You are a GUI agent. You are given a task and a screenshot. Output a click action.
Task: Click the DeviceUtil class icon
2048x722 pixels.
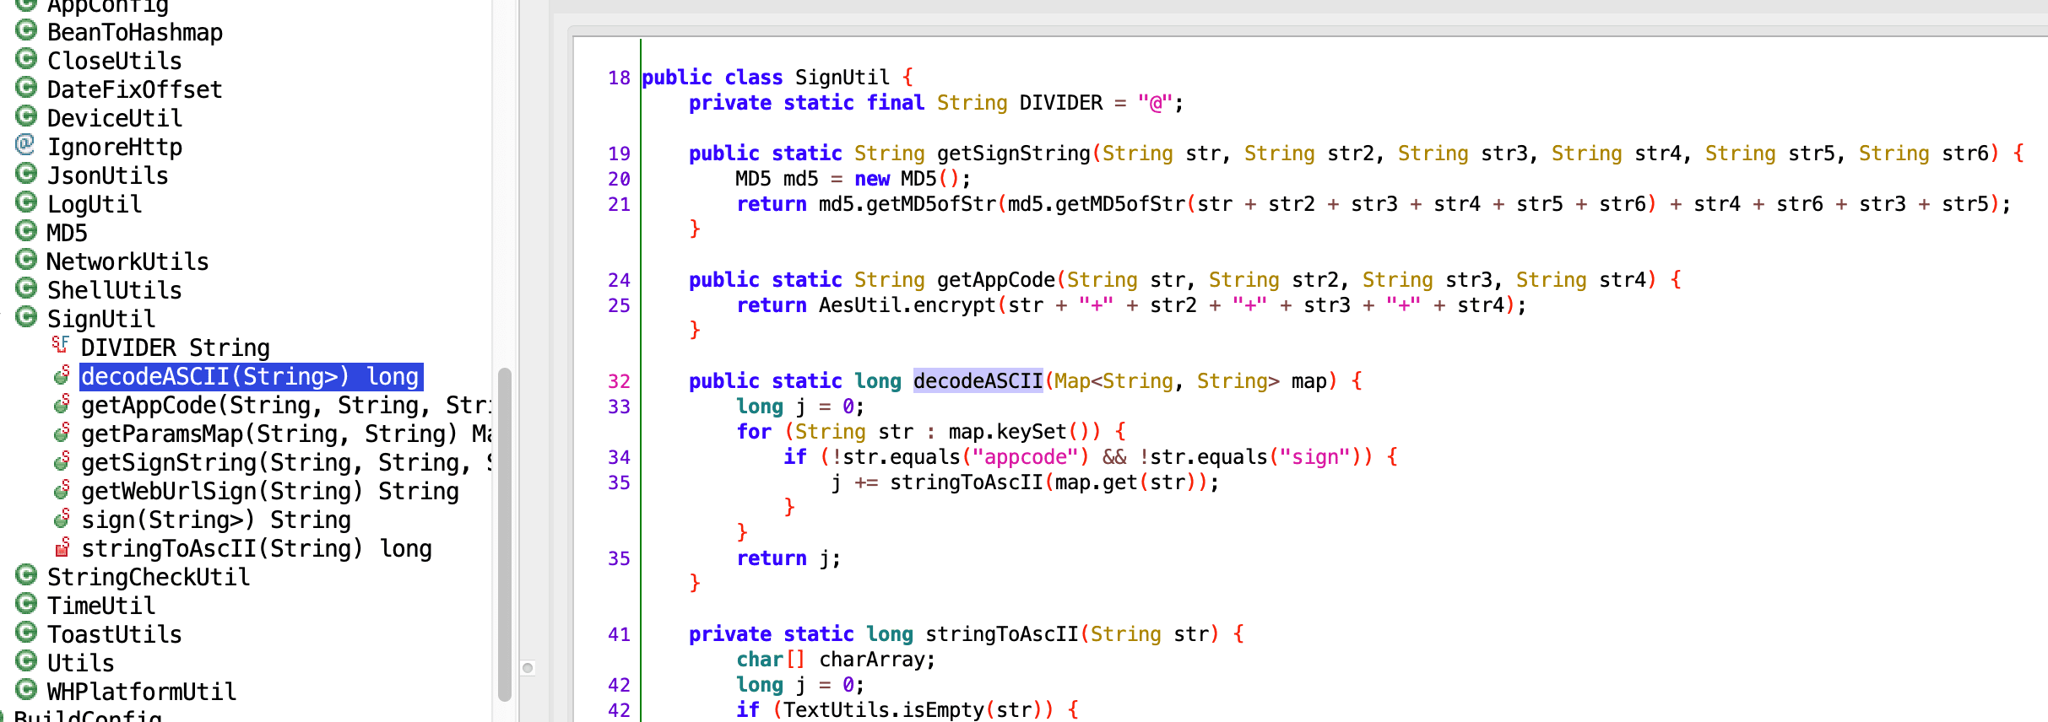point(26,117)
